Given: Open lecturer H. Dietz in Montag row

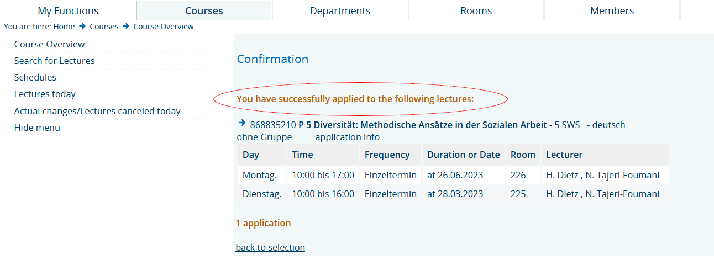Looking at the screenshot, I should tap(562, 175).
